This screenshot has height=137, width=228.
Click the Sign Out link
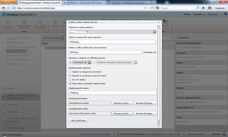tap(213, 14)
